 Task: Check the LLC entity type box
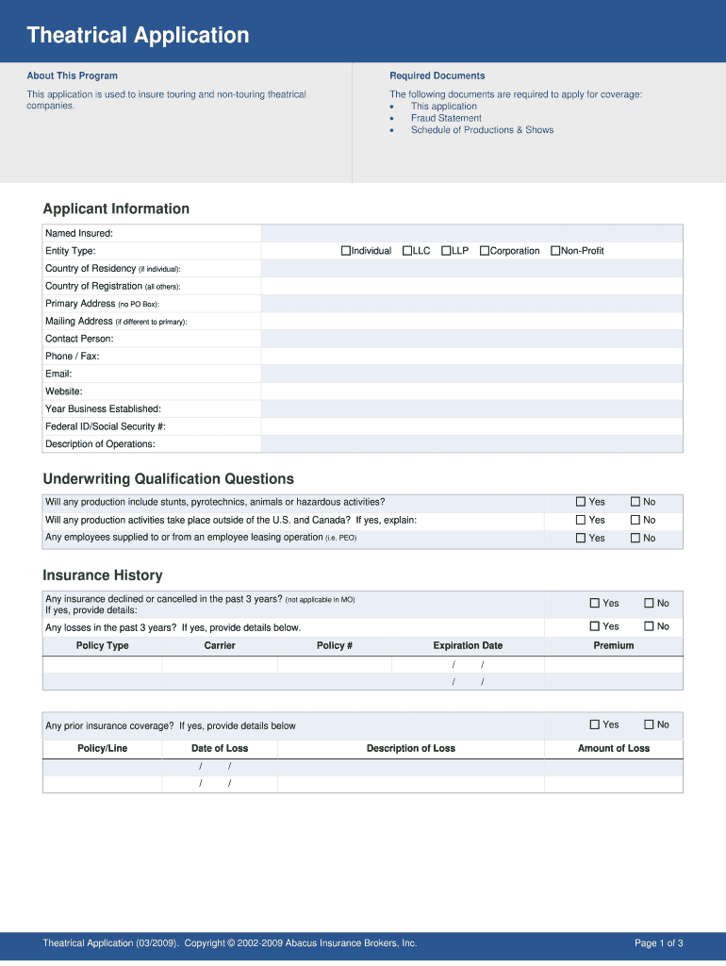(407, 251)
